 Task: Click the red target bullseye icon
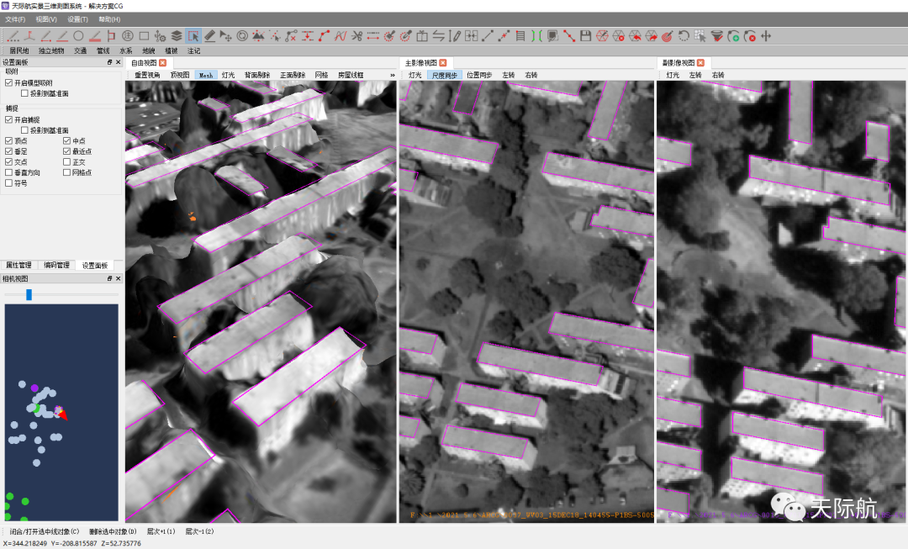coord(667,36)
